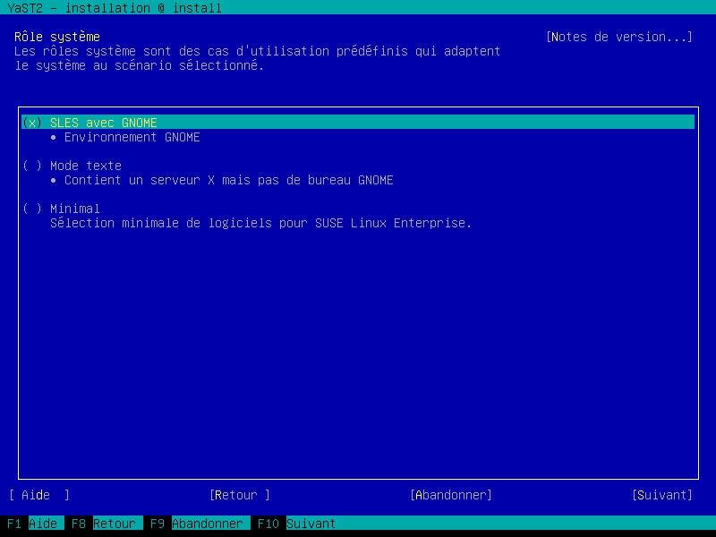Click F1 Aide in the function key bar
This screenshot has width=716, height=537.
[x=32, y=524]
